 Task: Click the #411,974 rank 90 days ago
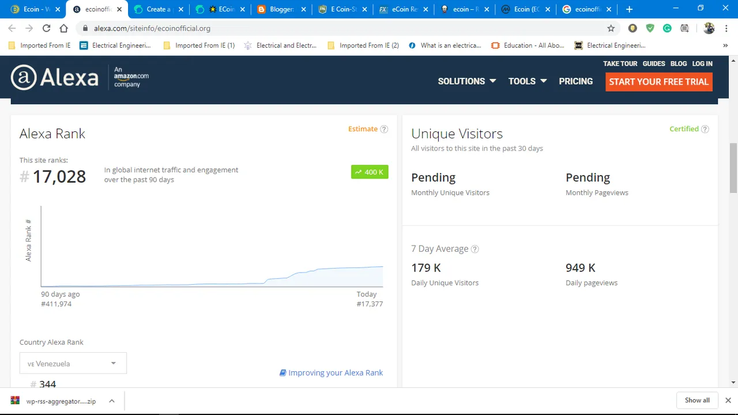click(x=56, y=304)
